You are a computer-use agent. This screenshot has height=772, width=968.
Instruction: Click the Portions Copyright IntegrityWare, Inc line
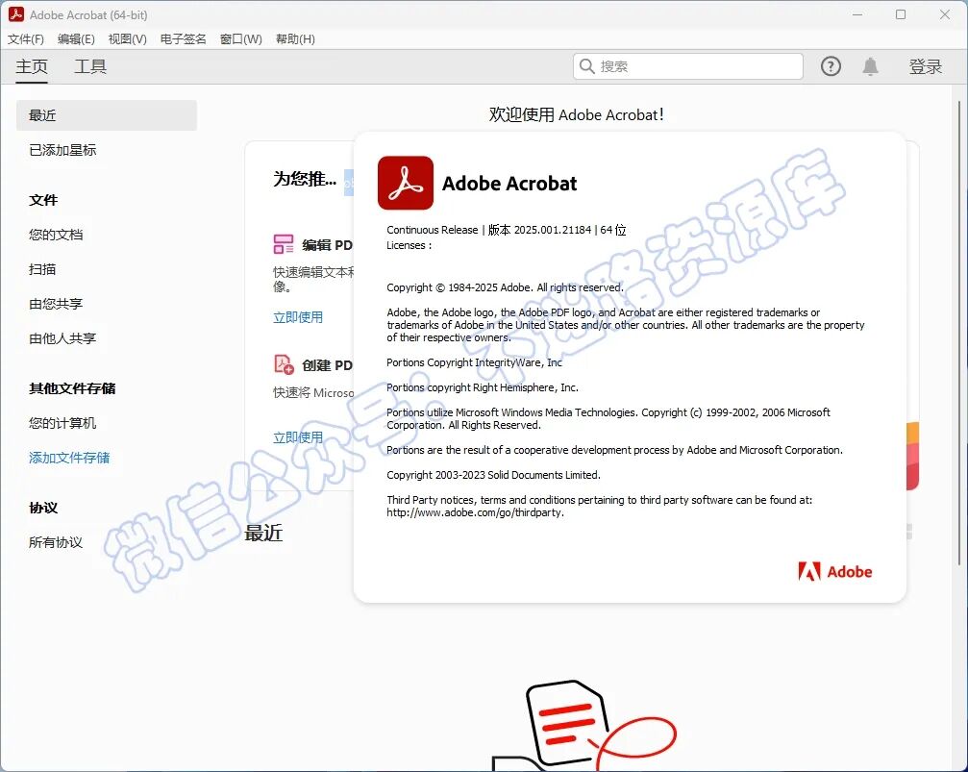coord(474,362)
